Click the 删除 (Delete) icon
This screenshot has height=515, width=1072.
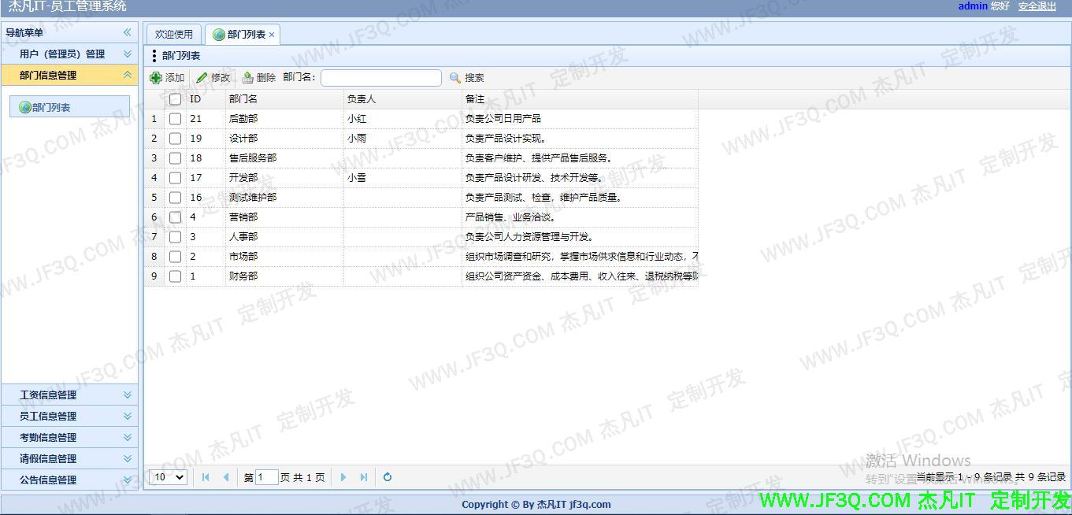tap(248, 77)
